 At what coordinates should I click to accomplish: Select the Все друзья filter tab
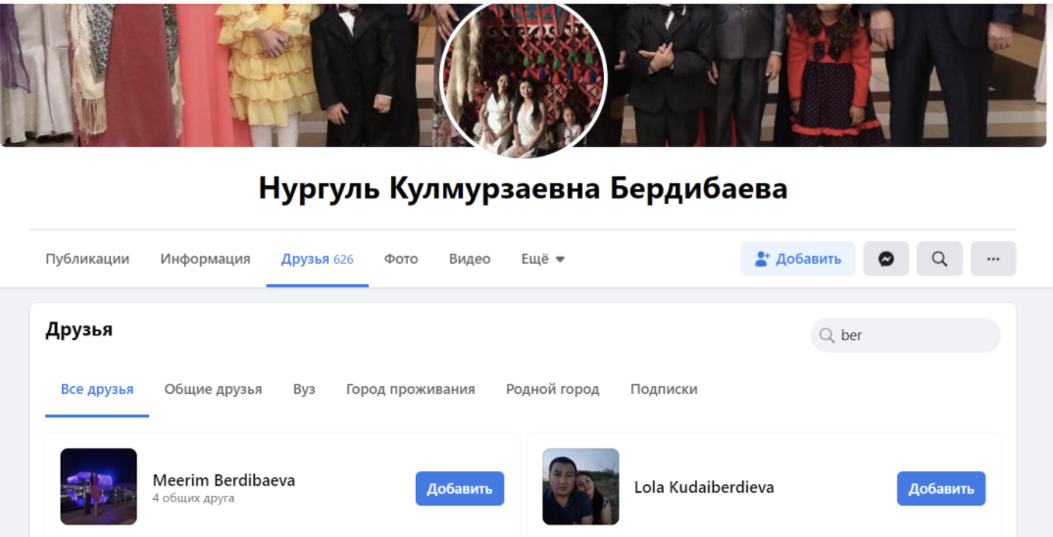pos(97,389)
